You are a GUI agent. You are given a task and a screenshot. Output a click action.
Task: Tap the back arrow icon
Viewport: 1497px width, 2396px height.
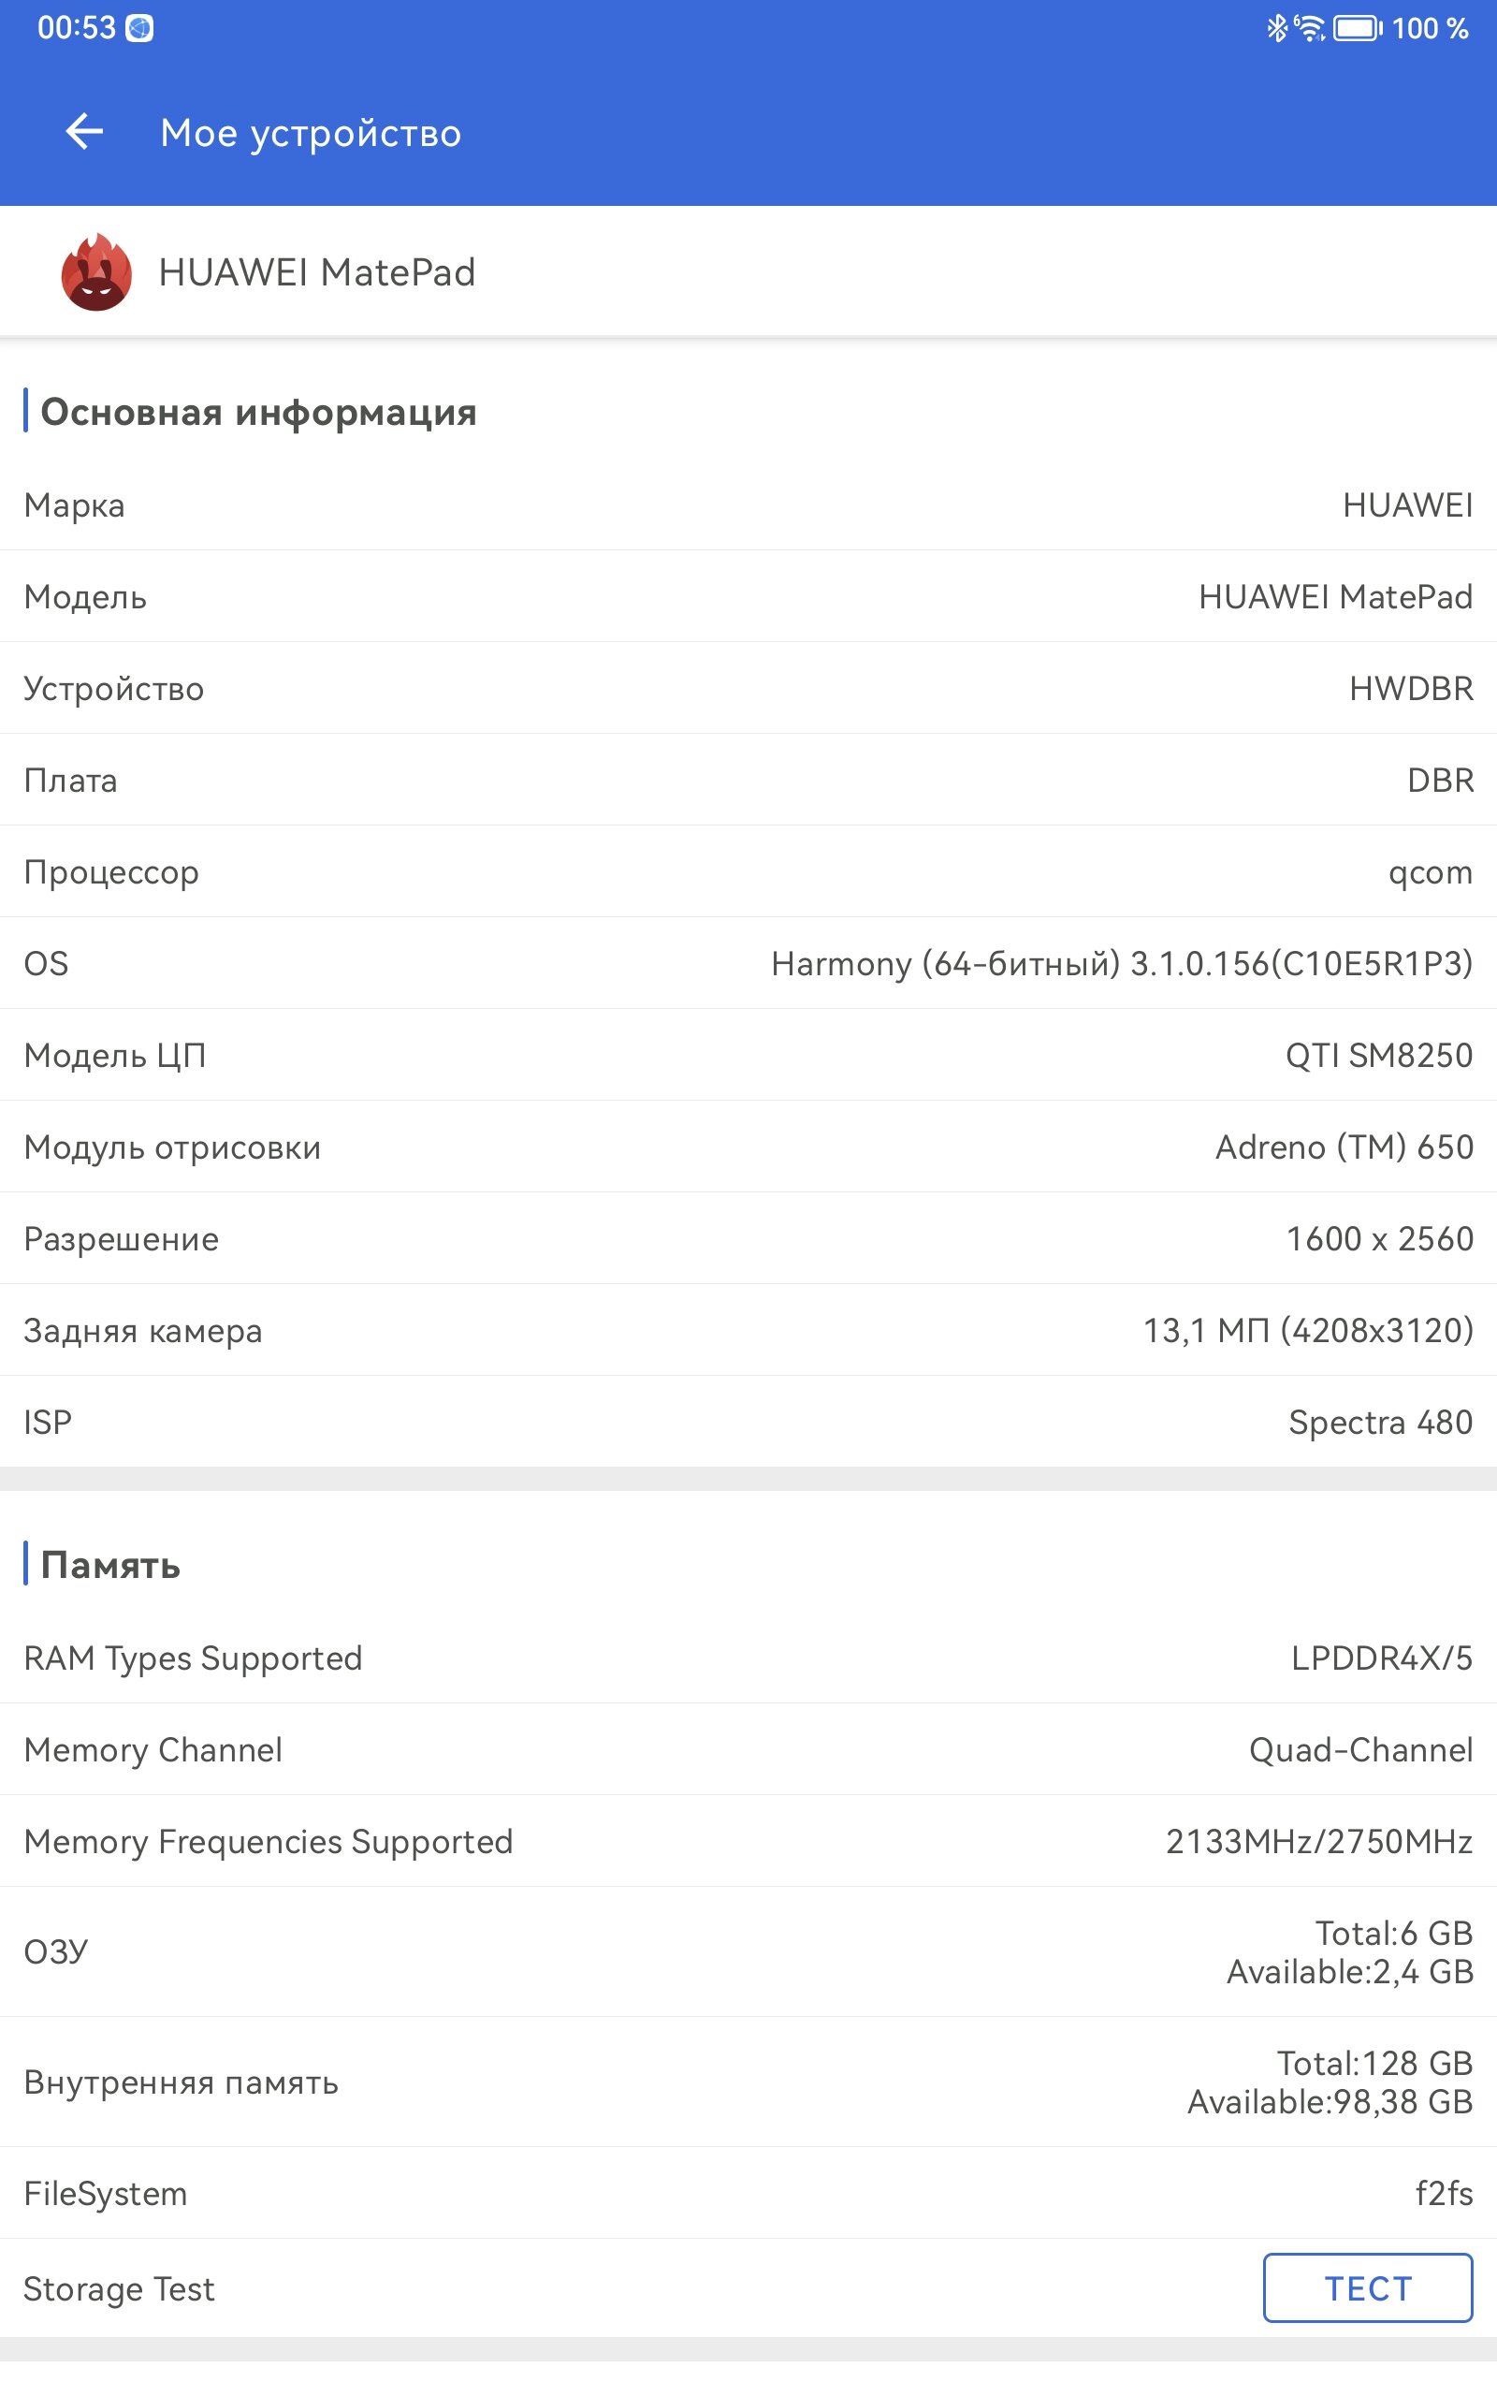click(x=84, y=132)
